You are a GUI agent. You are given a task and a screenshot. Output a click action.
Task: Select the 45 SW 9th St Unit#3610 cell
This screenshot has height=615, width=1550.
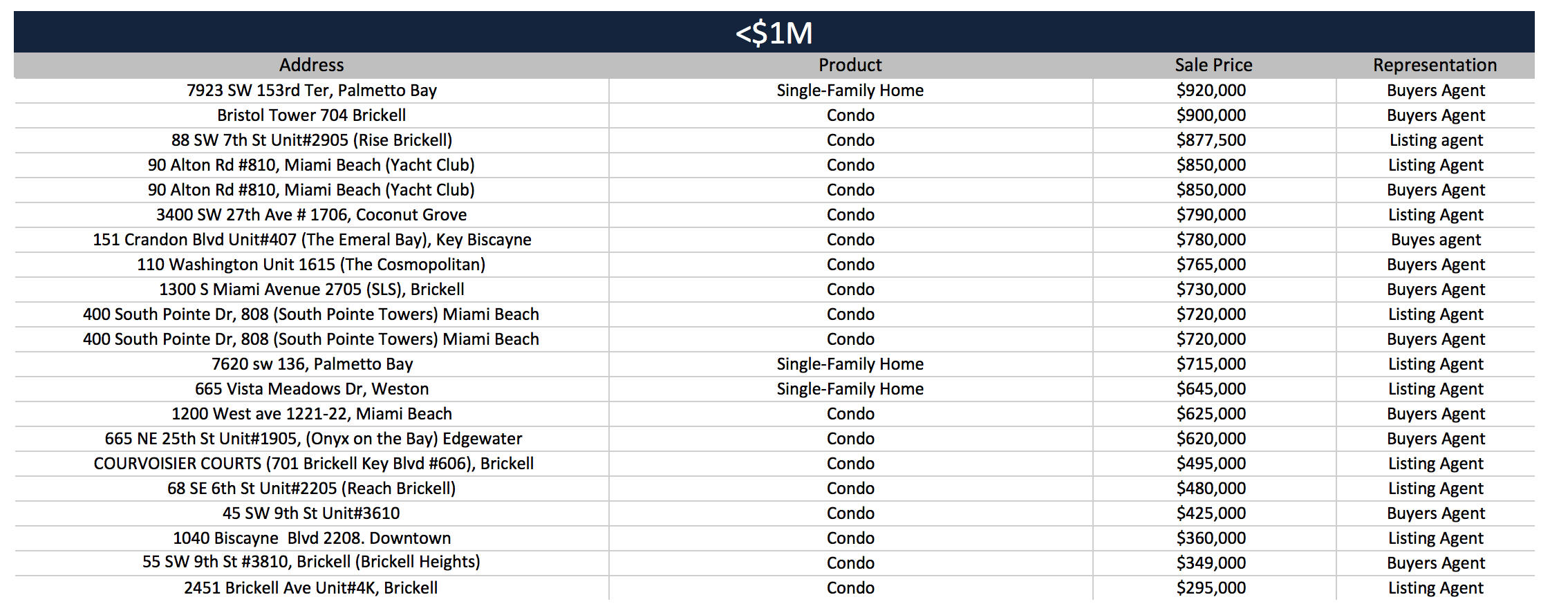312,513
